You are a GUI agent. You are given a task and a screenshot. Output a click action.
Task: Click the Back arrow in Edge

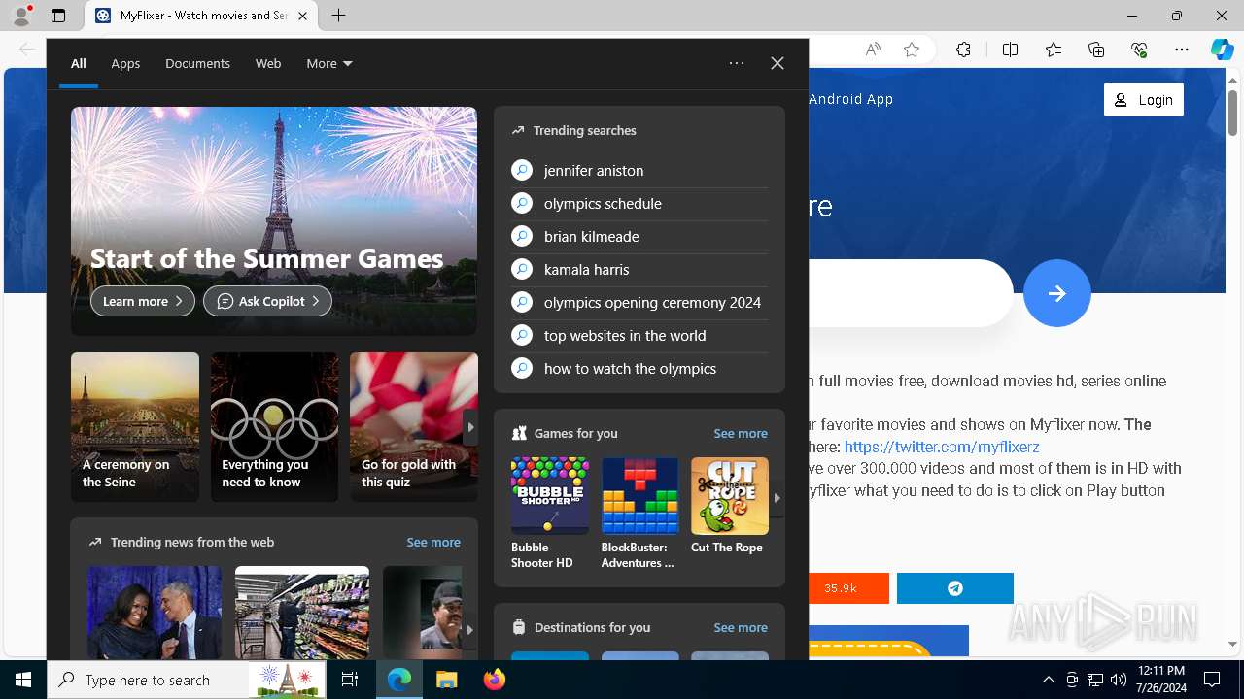(27, 50)
